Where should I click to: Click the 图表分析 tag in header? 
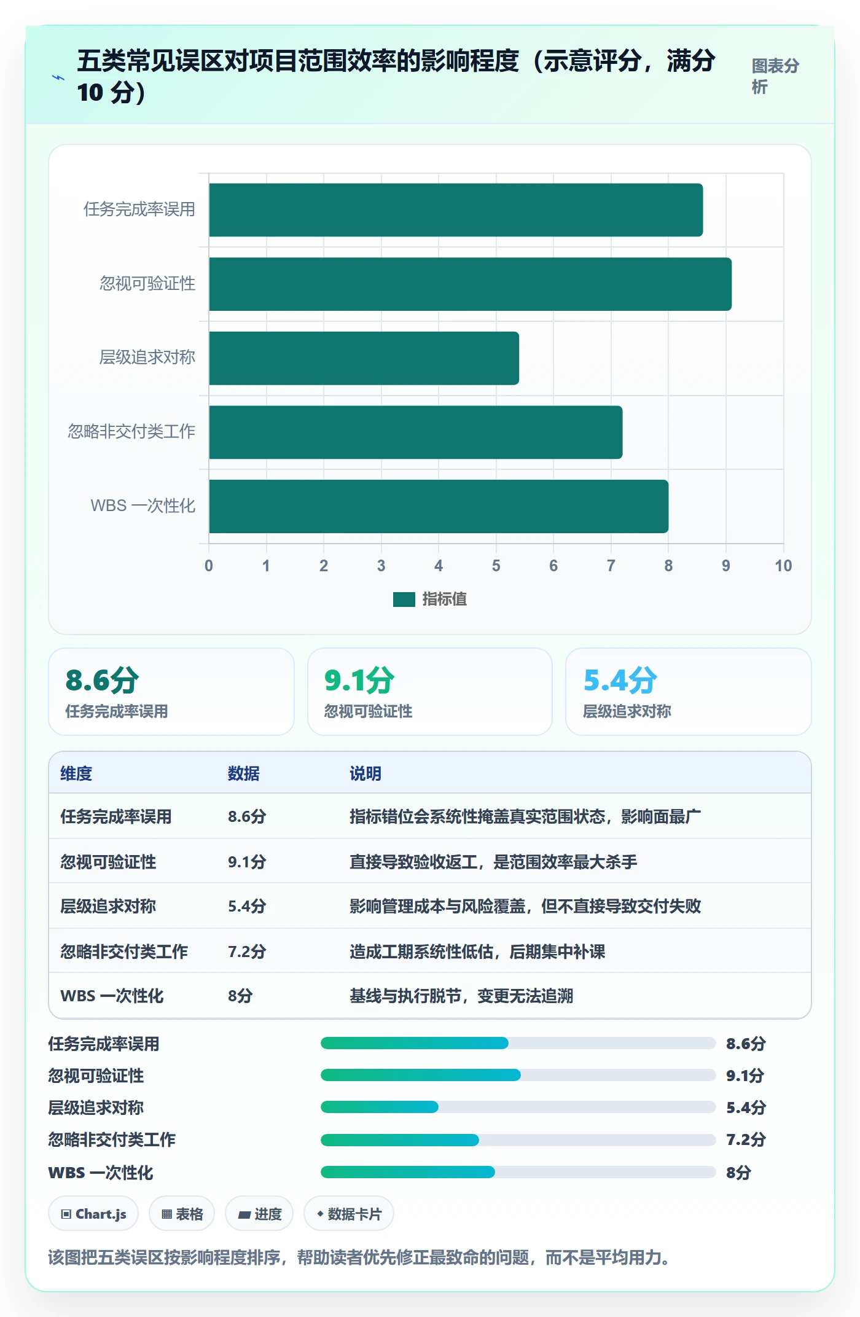pos(775,76)
